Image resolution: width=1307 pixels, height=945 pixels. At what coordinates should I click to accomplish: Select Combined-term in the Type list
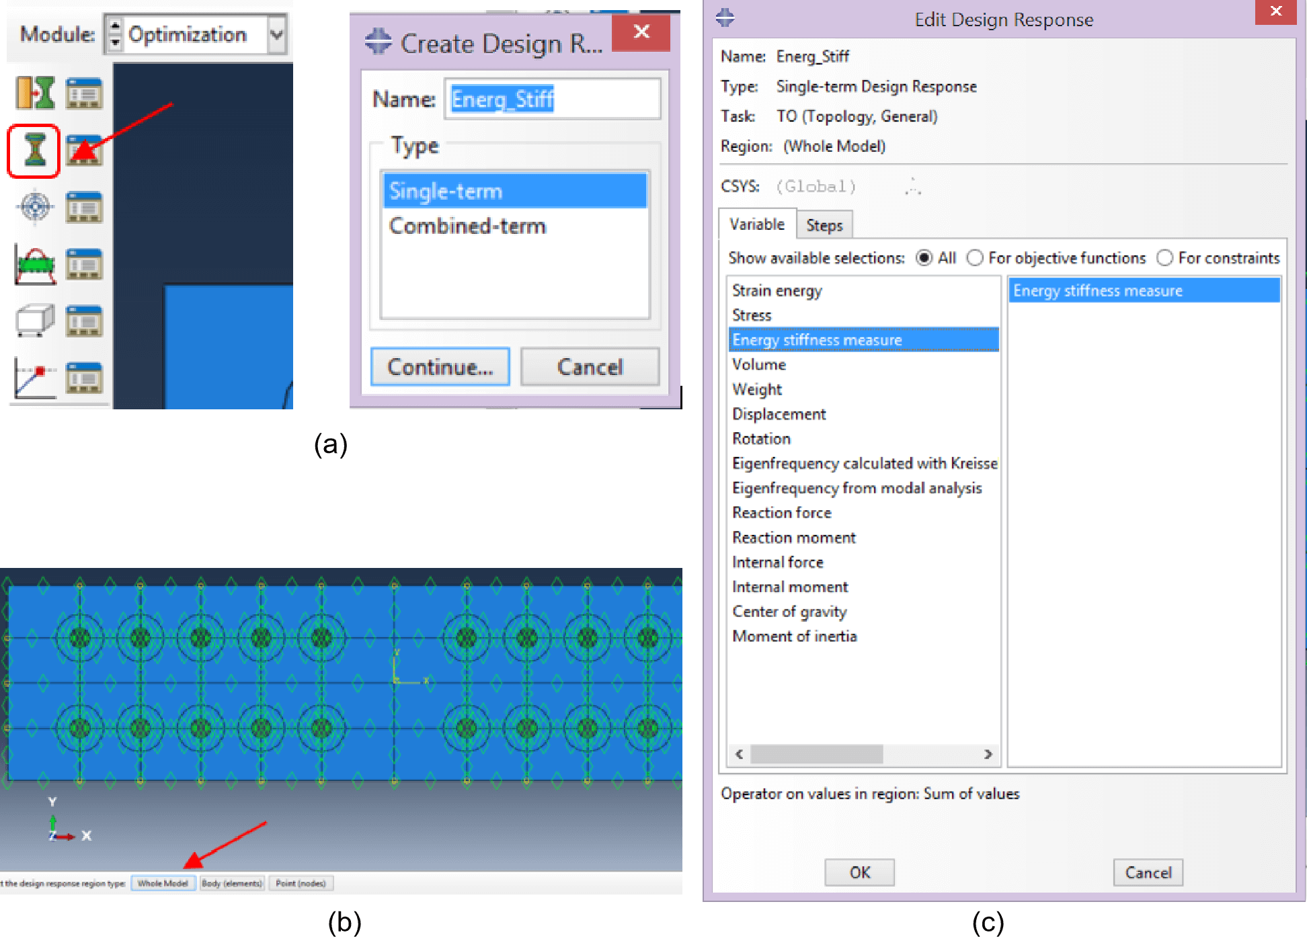pyautogui.click(x=467, y=226)
